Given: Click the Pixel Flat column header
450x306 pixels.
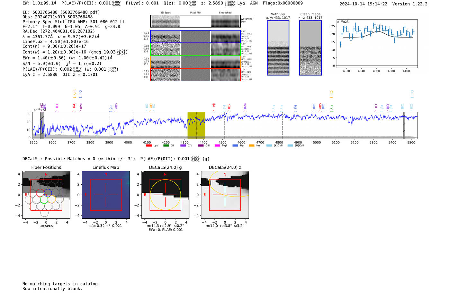Looking at the screenshot, I should 195,13.
